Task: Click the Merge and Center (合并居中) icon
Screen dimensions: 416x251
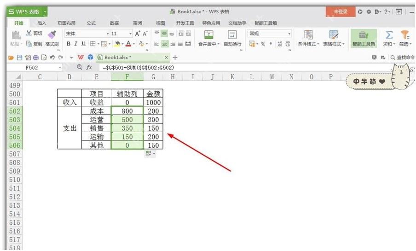Action: point(209,35)
